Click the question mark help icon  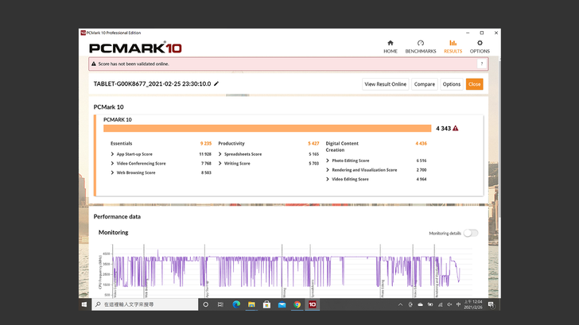(x=481, y=64)
